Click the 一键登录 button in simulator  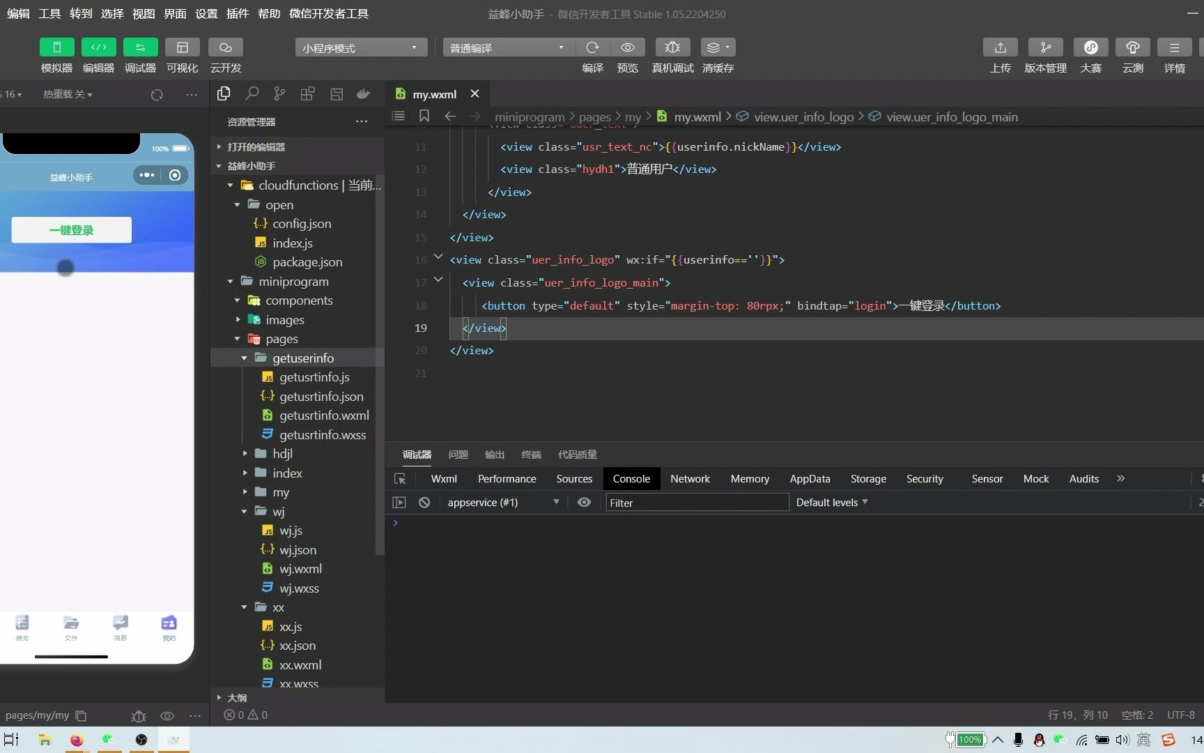coord(71,230)
